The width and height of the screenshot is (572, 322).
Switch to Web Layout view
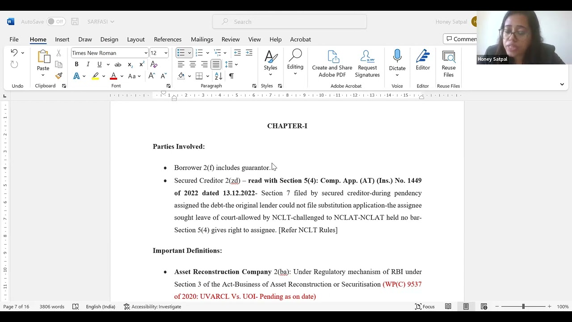point(484,306)
